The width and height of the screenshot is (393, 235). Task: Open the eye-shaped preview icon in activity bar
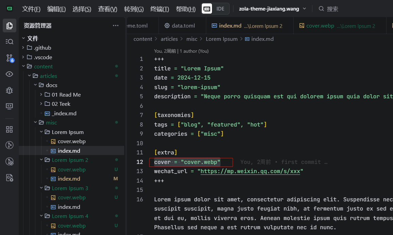click(10, 74)
